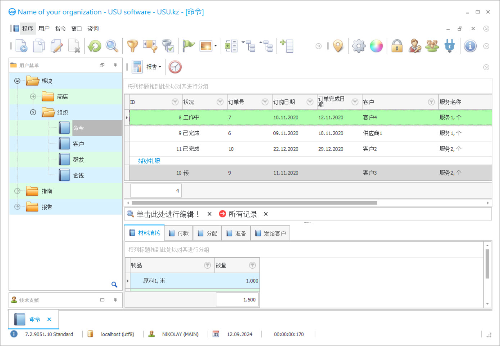This screenshot has height=346, width=500.
Task: Switch to the 发给客户 tab
Action: (x=270, y=233)
